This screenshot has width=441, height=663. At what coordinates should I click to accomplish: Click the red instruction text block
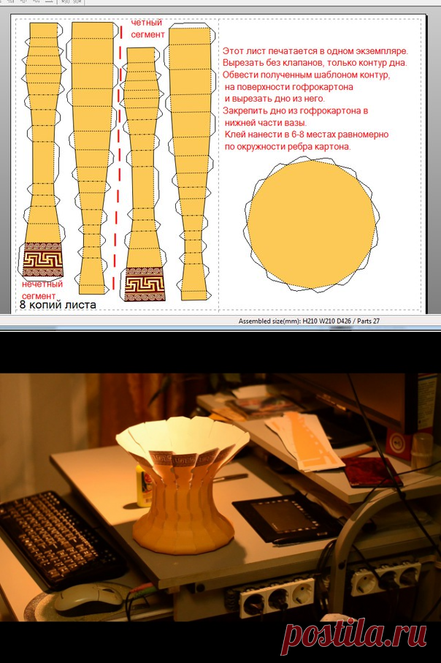tap(314, 99)
